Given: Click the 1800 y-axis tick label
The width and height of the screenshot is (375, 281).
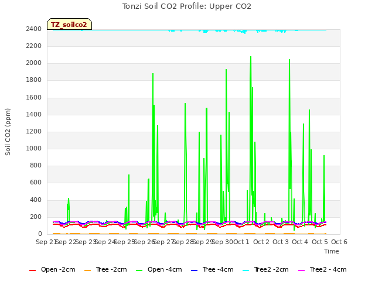Looking at the screenshot, I should pos(34,80).
